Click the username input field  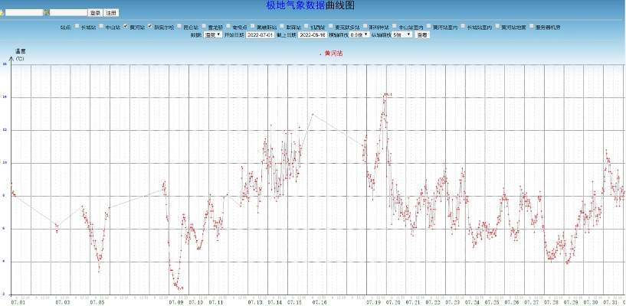click(23, 13)
